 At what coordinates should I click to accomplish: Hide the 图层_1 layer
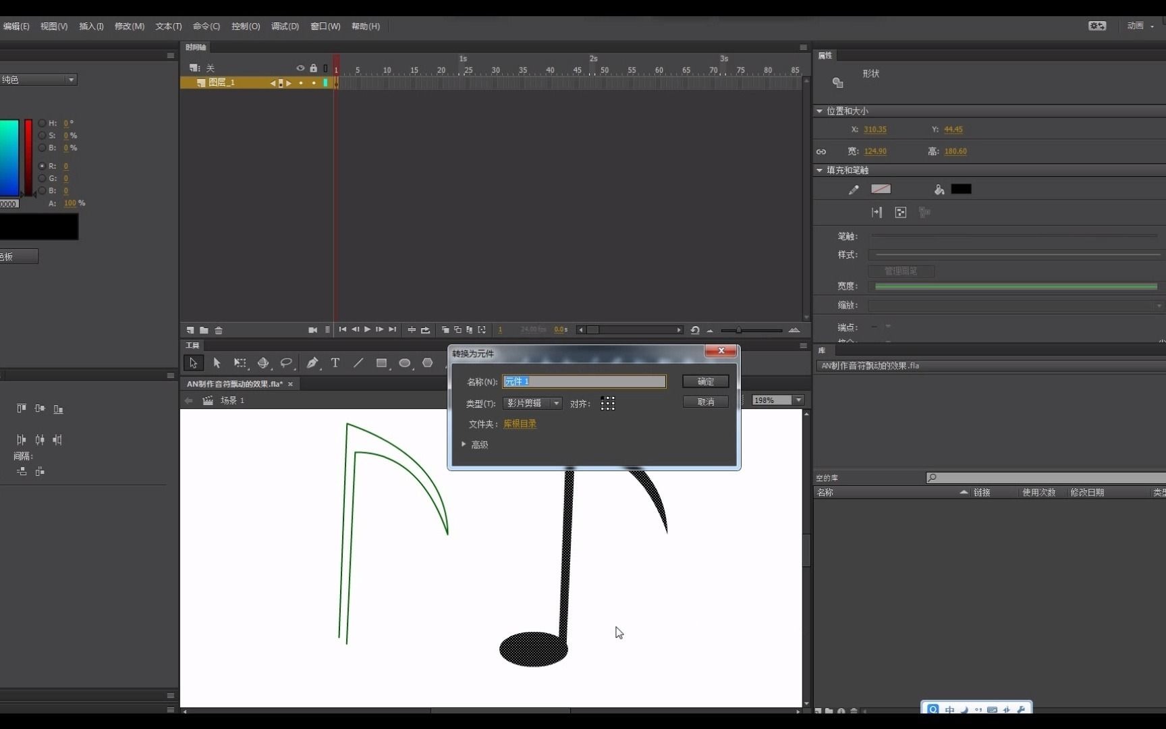[301, 82]
